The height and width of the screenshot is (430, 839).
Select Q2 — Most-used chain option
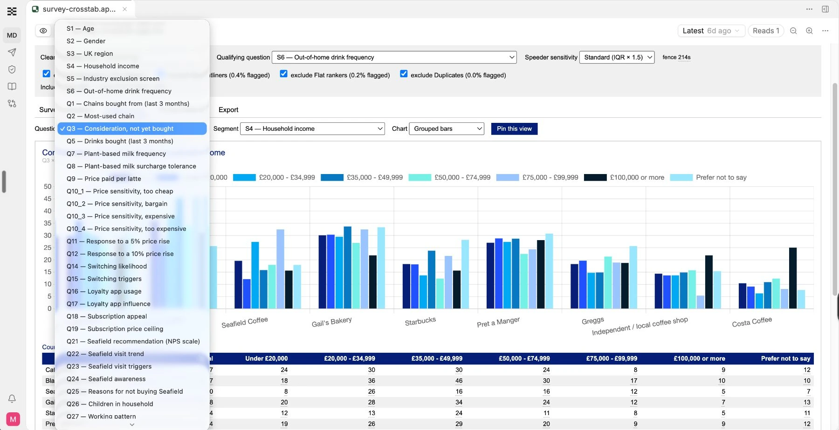pos(132,116)
